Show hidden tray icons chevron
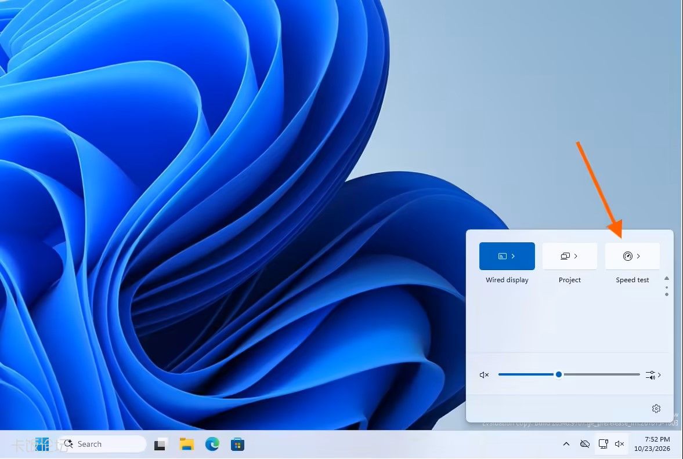This screenshot has width=683, height=459. click(x=566, y=444)
